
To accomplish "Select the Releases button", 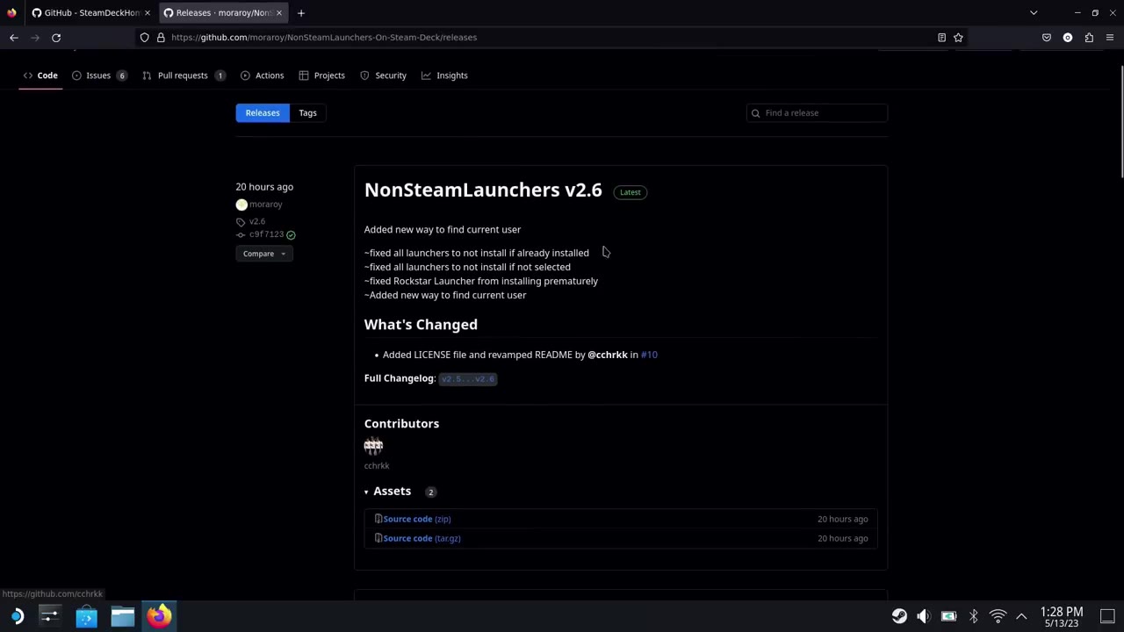I will (x=263, y=113).
